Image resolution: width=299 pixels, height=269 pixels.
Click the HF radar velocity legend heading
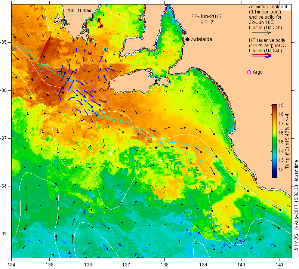pyautogui.click(x=267, y=40)
